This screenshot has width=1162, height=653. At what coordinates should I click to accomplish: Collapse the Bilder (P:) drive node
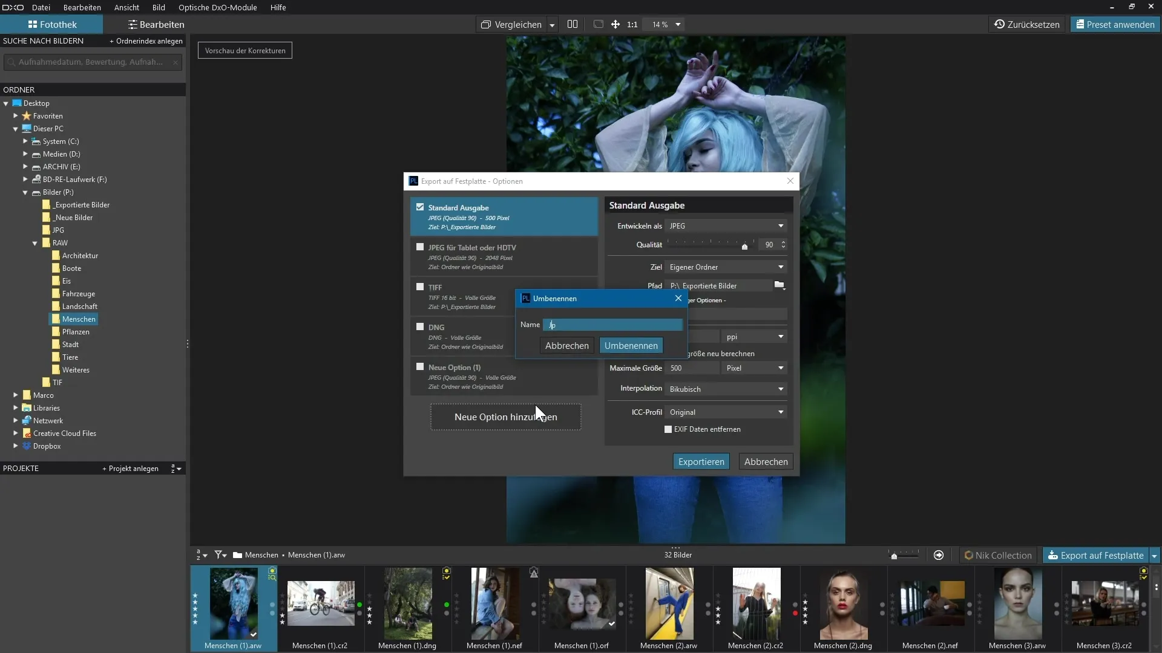(25, 192)
